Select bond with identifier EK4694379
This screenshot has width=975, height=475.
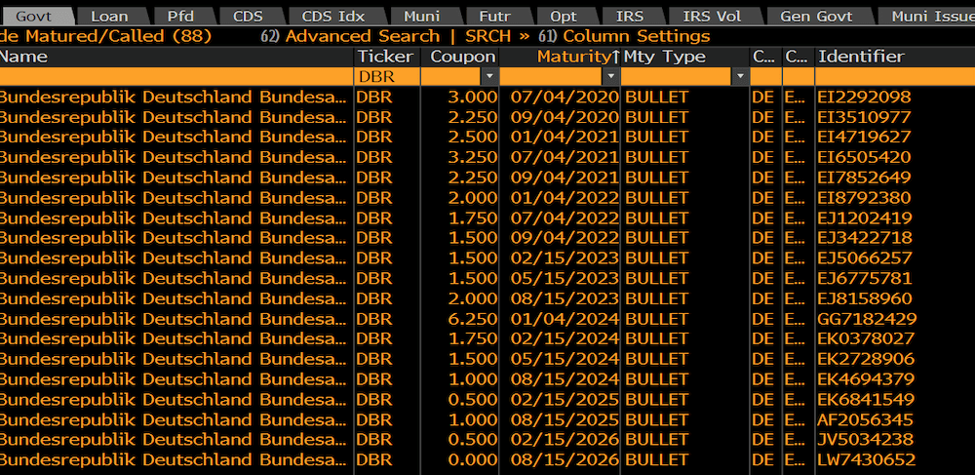[866, 379]
